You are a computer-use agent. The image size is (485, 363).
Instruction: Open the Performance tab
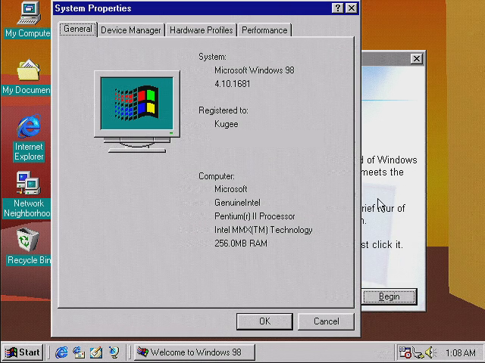(264, 30)
